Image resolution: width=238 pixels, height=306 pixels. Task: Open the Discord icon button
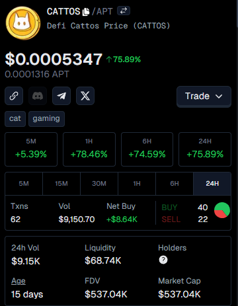point(38,96)
